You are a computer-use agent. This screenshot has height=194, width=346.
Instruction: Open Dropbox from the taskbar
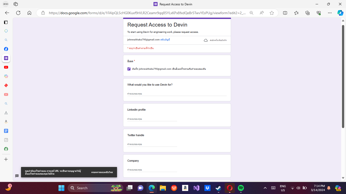pyautogui.click(x=207, y=188)
